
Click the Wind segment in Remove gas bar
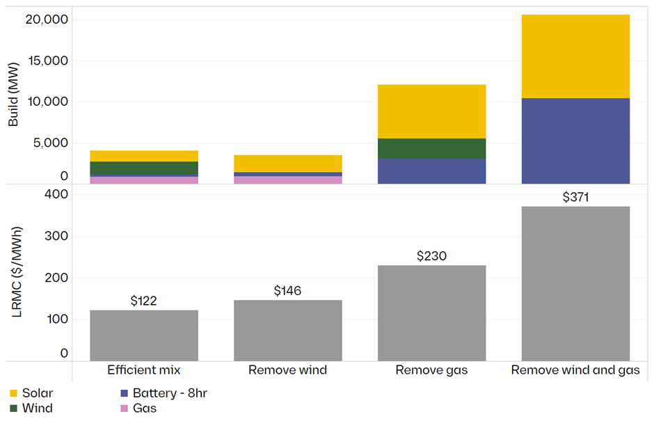431,148
